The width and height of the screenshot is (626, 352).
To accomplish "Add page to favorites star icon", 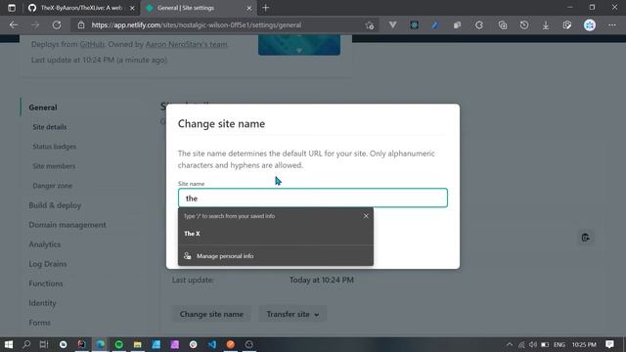I will 370,25.
